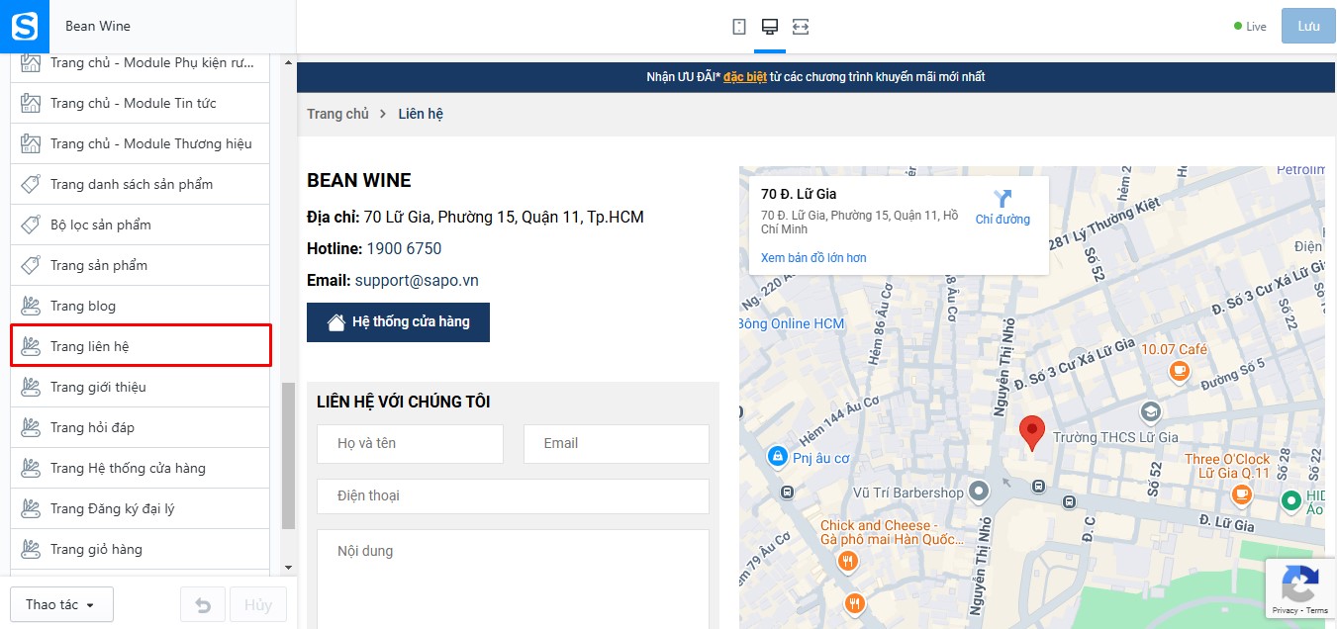The width and height of the screenshot is (1337, 629).
Task: Click icon beside Trang chủ - Module Tin tức
Action: pos(31,103)
